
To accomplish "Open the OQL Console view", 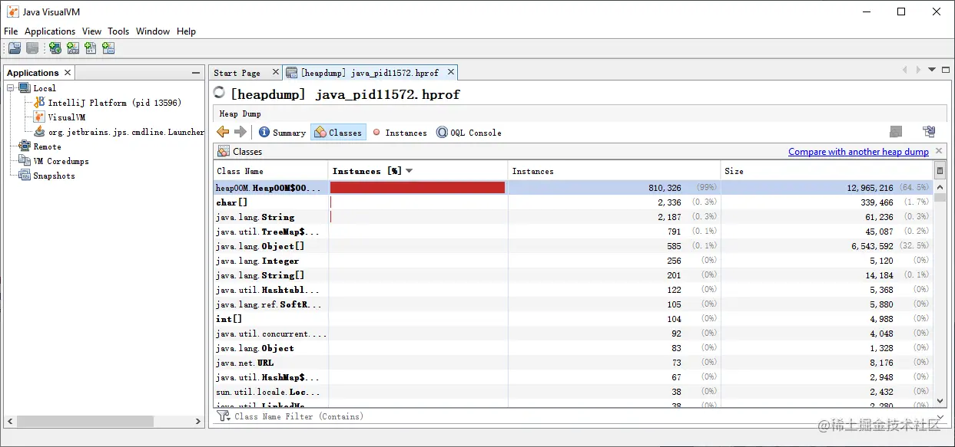I will (469, 133).
